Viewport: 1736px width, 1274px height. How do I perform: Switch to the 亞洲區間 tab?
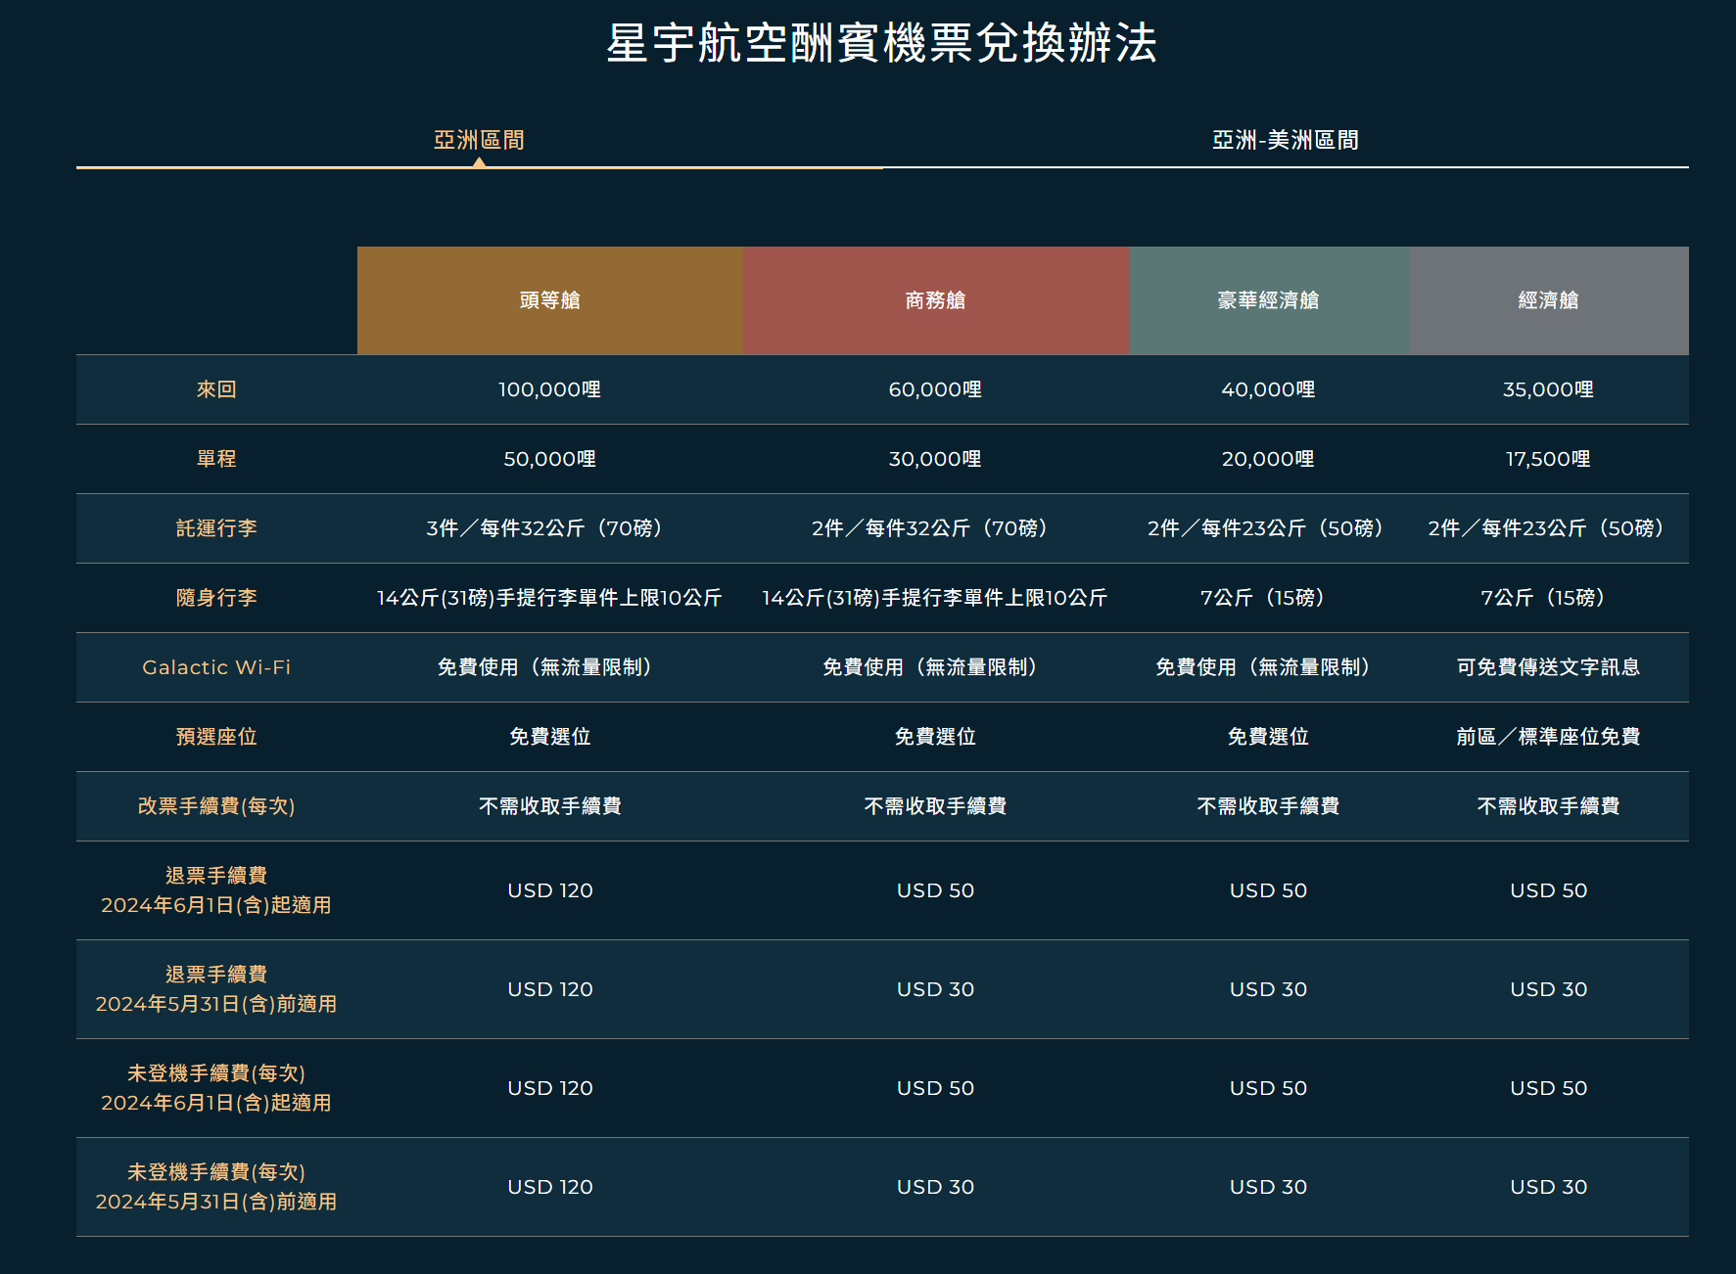pos(479,140)
